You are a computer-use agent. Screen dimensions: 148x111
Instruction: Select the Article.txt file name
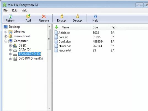(x=64, y=33)
